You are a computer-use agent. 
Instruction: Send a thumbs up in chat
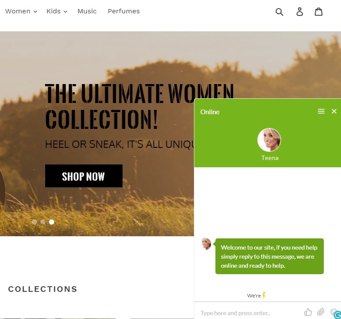point(308,312)
